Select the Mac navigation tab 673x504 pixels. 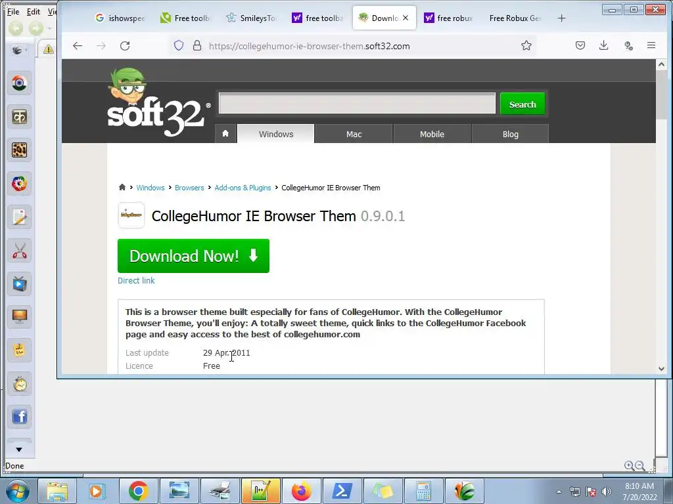point(354,134)
